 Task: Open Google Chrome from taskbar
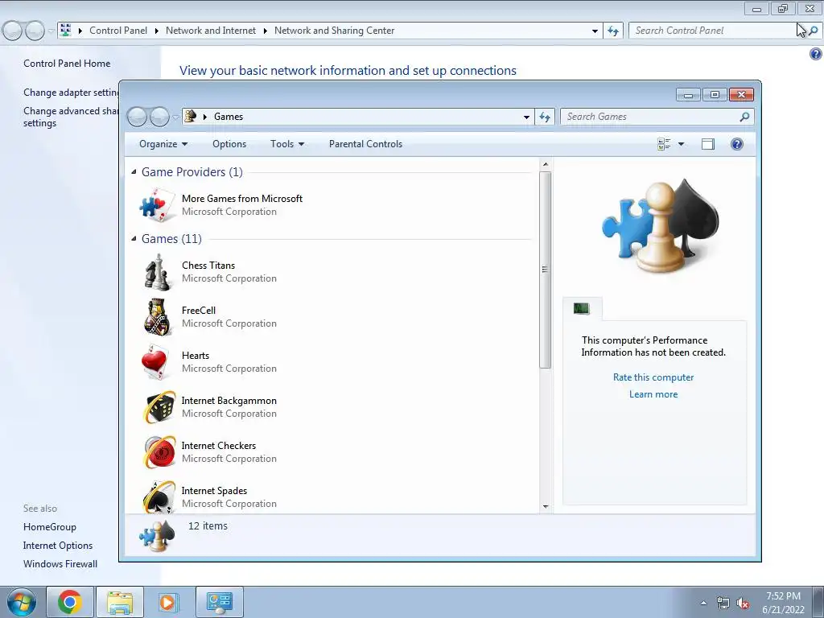click(70, 602)
